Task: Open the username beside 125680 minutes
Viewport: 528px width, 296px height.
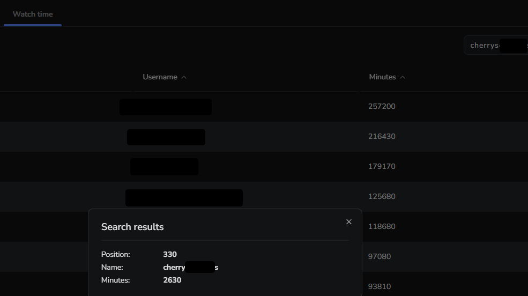Action: tap(184, 197)
